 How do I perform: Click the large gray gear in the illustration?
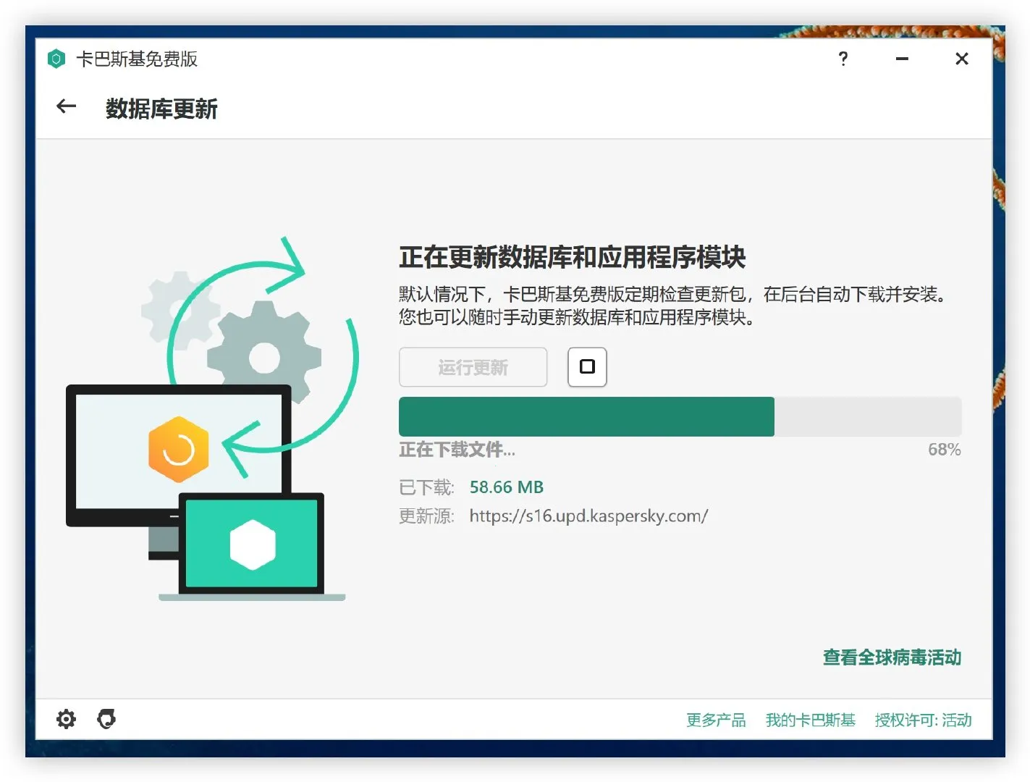tap(264, 356)
